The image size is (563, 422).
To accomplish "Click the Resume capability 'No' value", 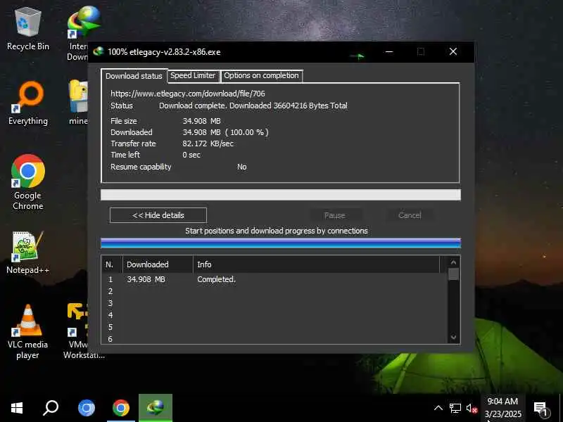I will pos(241,167).
